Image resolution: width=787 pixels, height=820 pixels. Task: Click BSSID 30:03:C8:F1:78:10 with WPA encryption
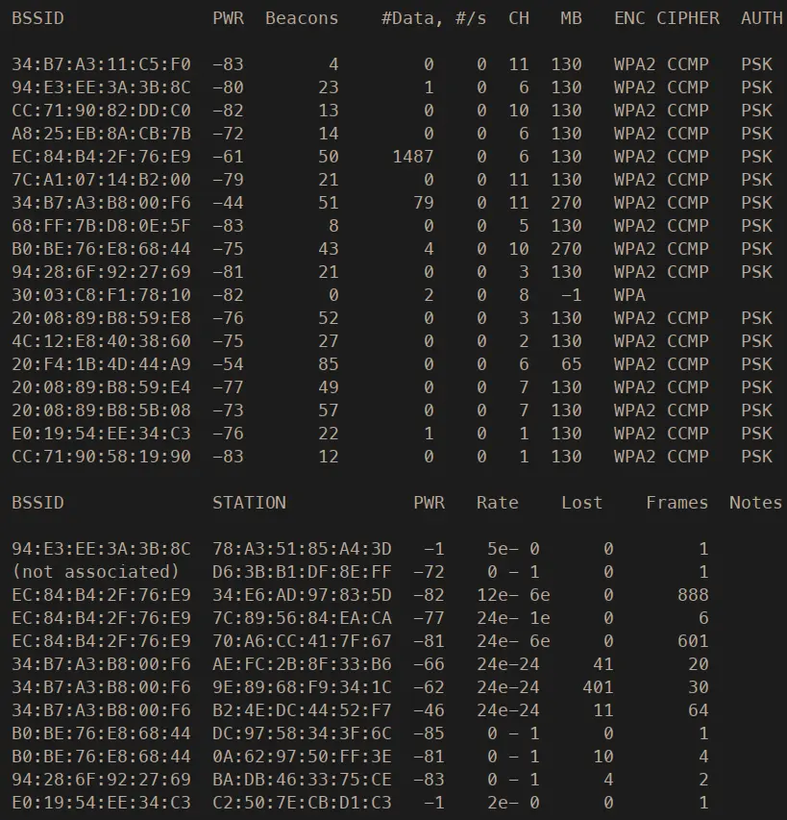point(102,295)
